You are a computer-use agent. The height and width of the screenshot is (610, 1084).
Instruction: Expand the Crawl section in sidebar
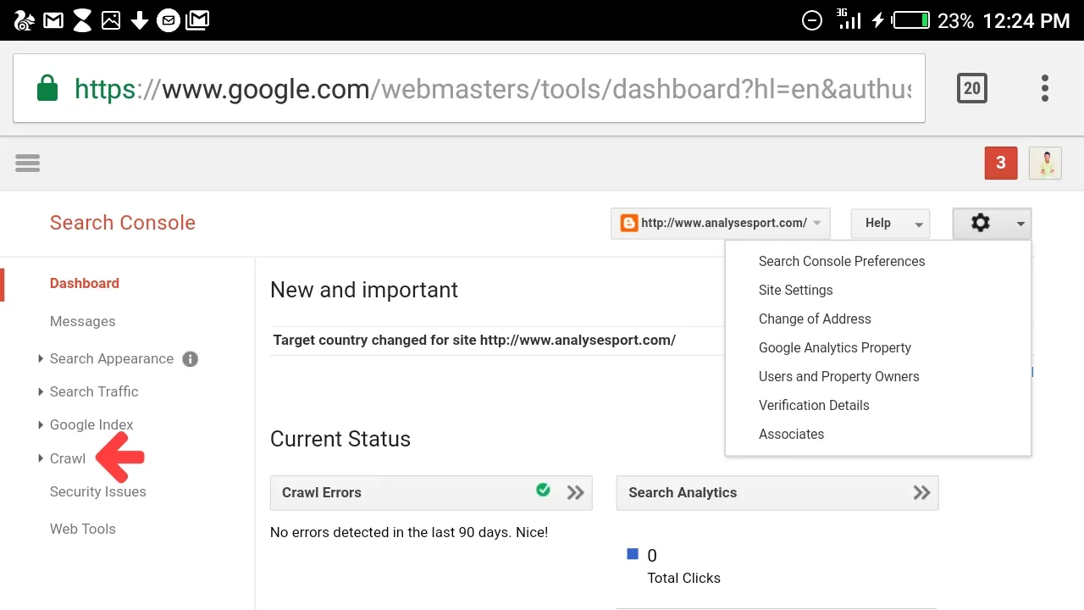point(62,458)
